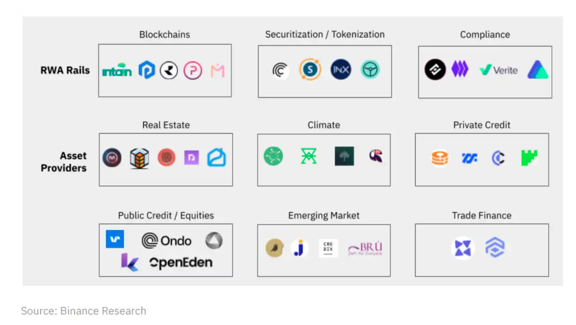Image resolution: width=576 pixels, height=325 pixels.
Task: Select the orange coin stack icon in Private Credit
Action: click(x=440, y=158)
